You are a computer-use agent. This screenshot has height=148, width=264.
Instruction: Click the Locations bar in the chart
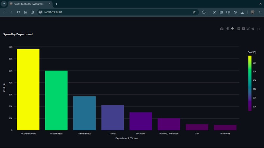click(141, 121)
